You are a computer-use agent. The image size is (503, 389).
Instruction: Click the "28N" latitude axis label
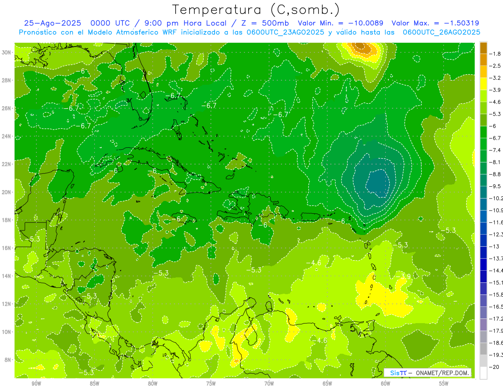tap(6, 80)
